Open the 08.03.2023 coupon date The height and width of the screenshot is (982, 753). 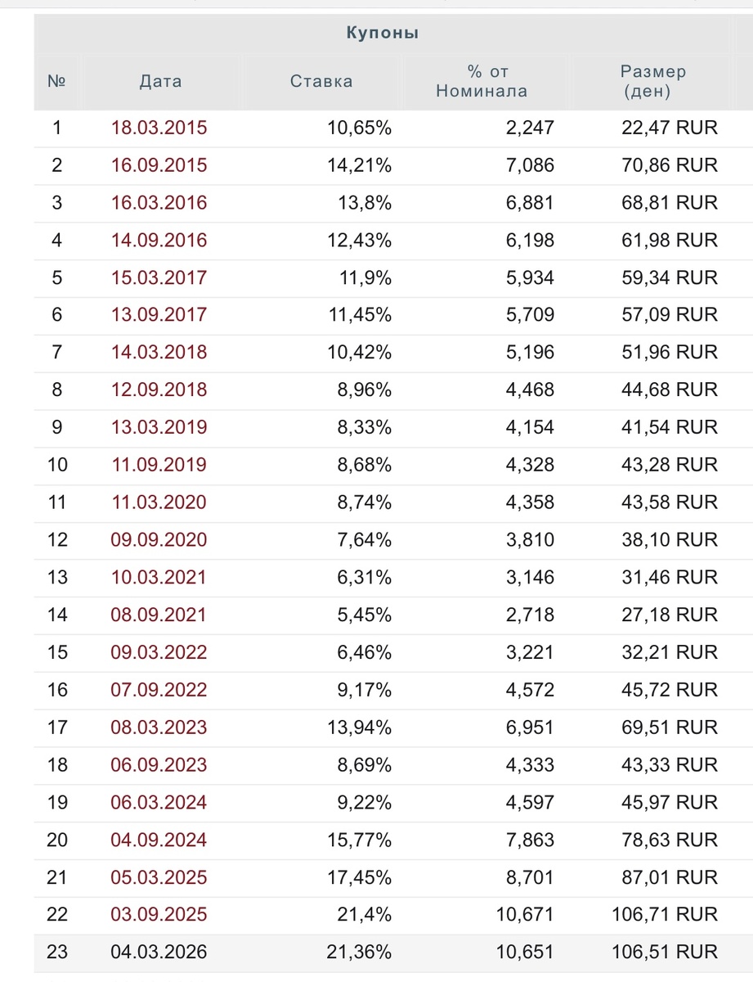click(x=159, y=727)
